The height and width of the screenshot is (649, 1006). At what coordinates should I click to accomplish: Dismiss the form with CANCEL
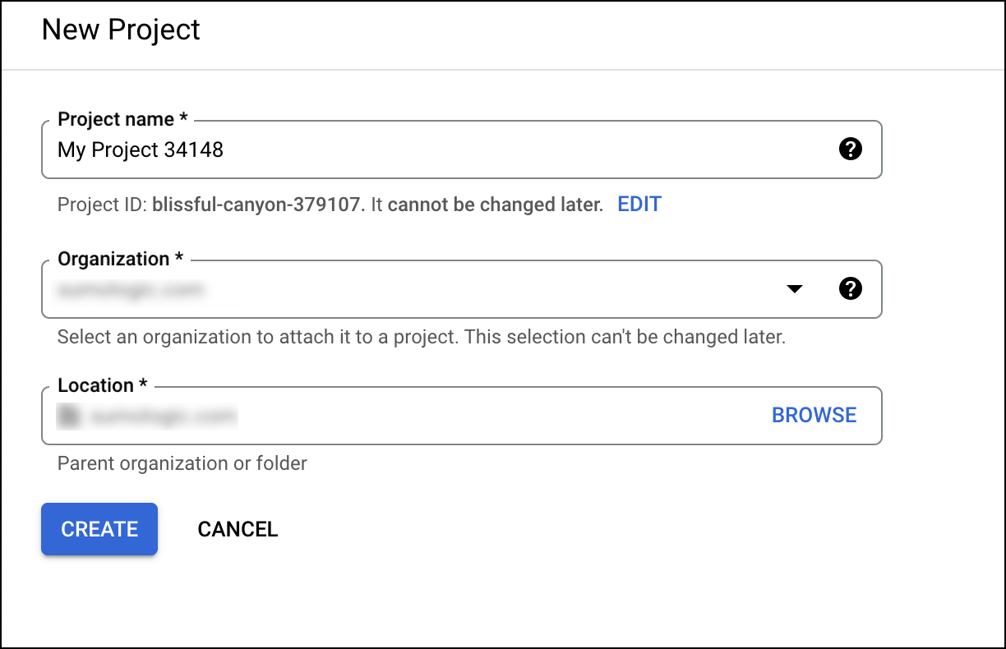point(238,529)
